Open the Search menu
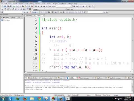 tap(15, 4)
